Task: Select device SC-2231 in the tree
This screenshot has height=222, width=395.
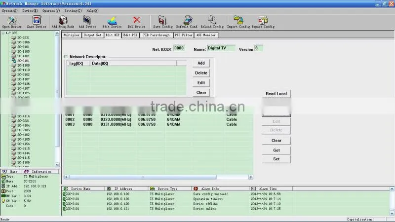Action: pos(23,37)
